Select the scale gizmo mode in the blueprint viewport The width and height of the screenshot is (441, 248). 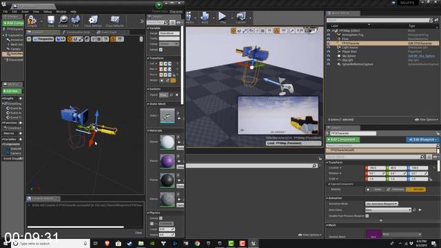click(x=81, y=39)
